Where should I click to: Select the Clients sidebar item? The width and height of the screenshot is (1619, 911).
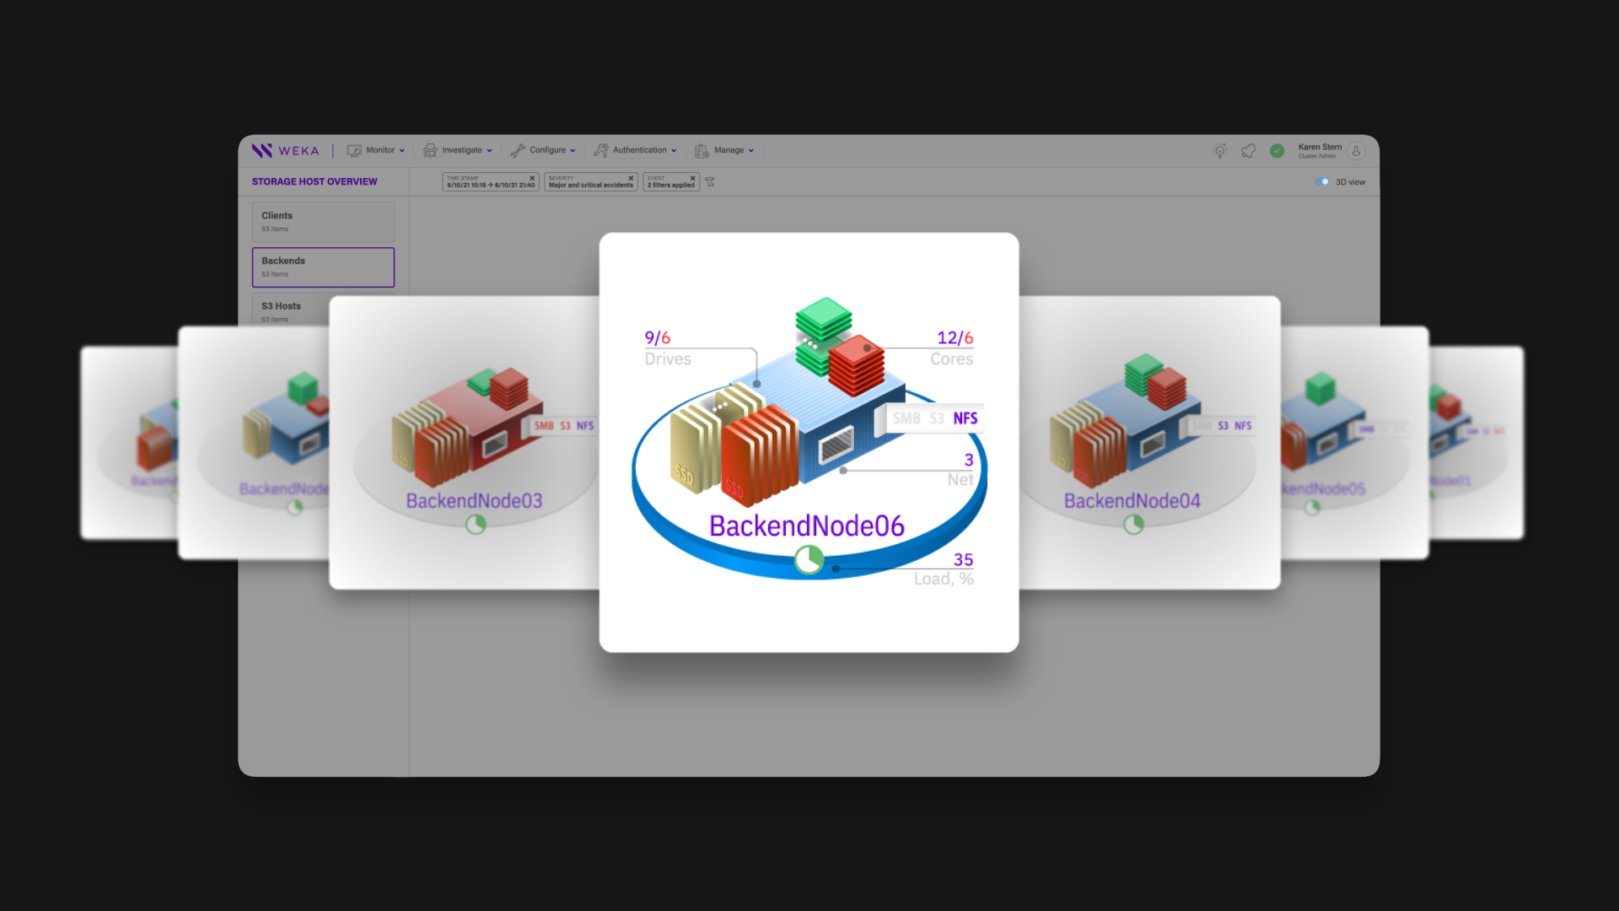[x=323, y=222]
